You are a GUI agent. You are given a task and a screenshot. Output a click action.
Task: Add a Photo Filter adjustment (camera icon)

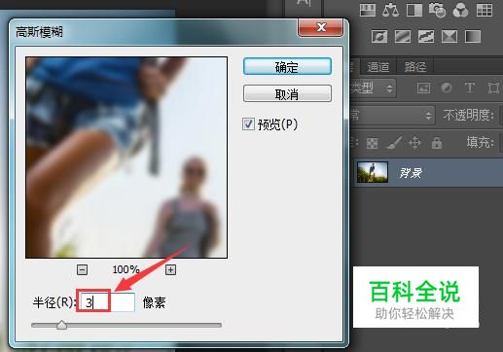[437, 10]
